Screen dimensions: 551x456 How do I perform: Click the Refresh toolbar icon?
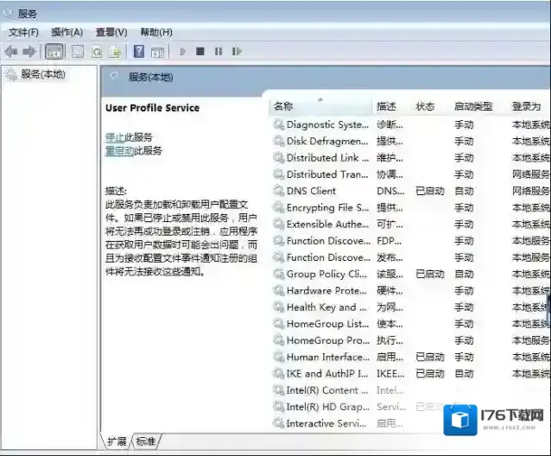coord(97,52)
